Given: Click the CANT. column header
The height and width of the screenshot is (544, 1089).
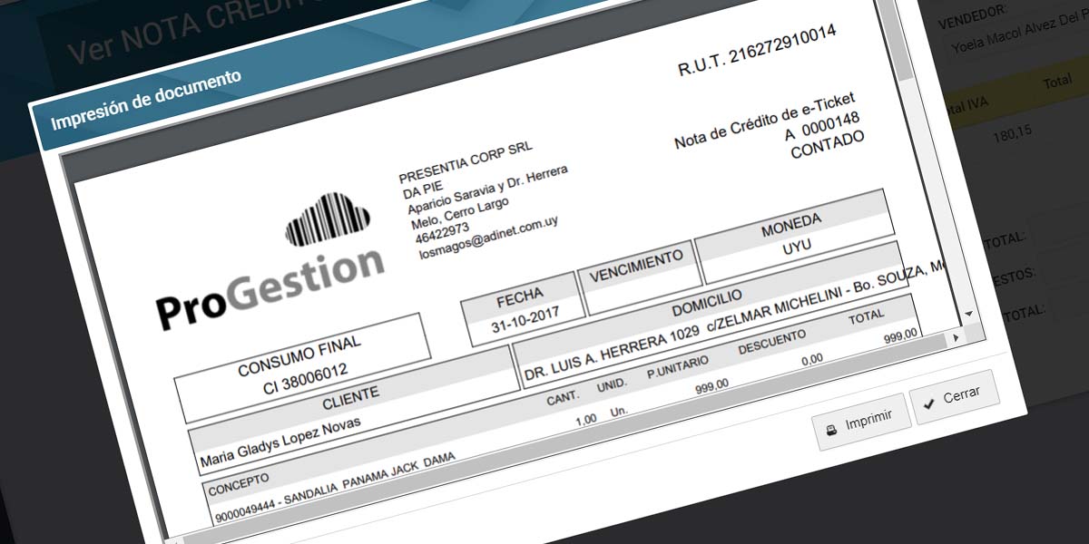Looking at the screenshot, I should click(x=562, y=399).
